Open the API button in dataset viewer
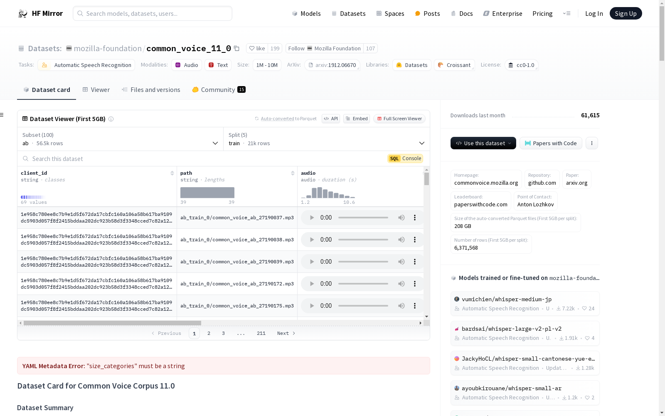 pos(331,119)
